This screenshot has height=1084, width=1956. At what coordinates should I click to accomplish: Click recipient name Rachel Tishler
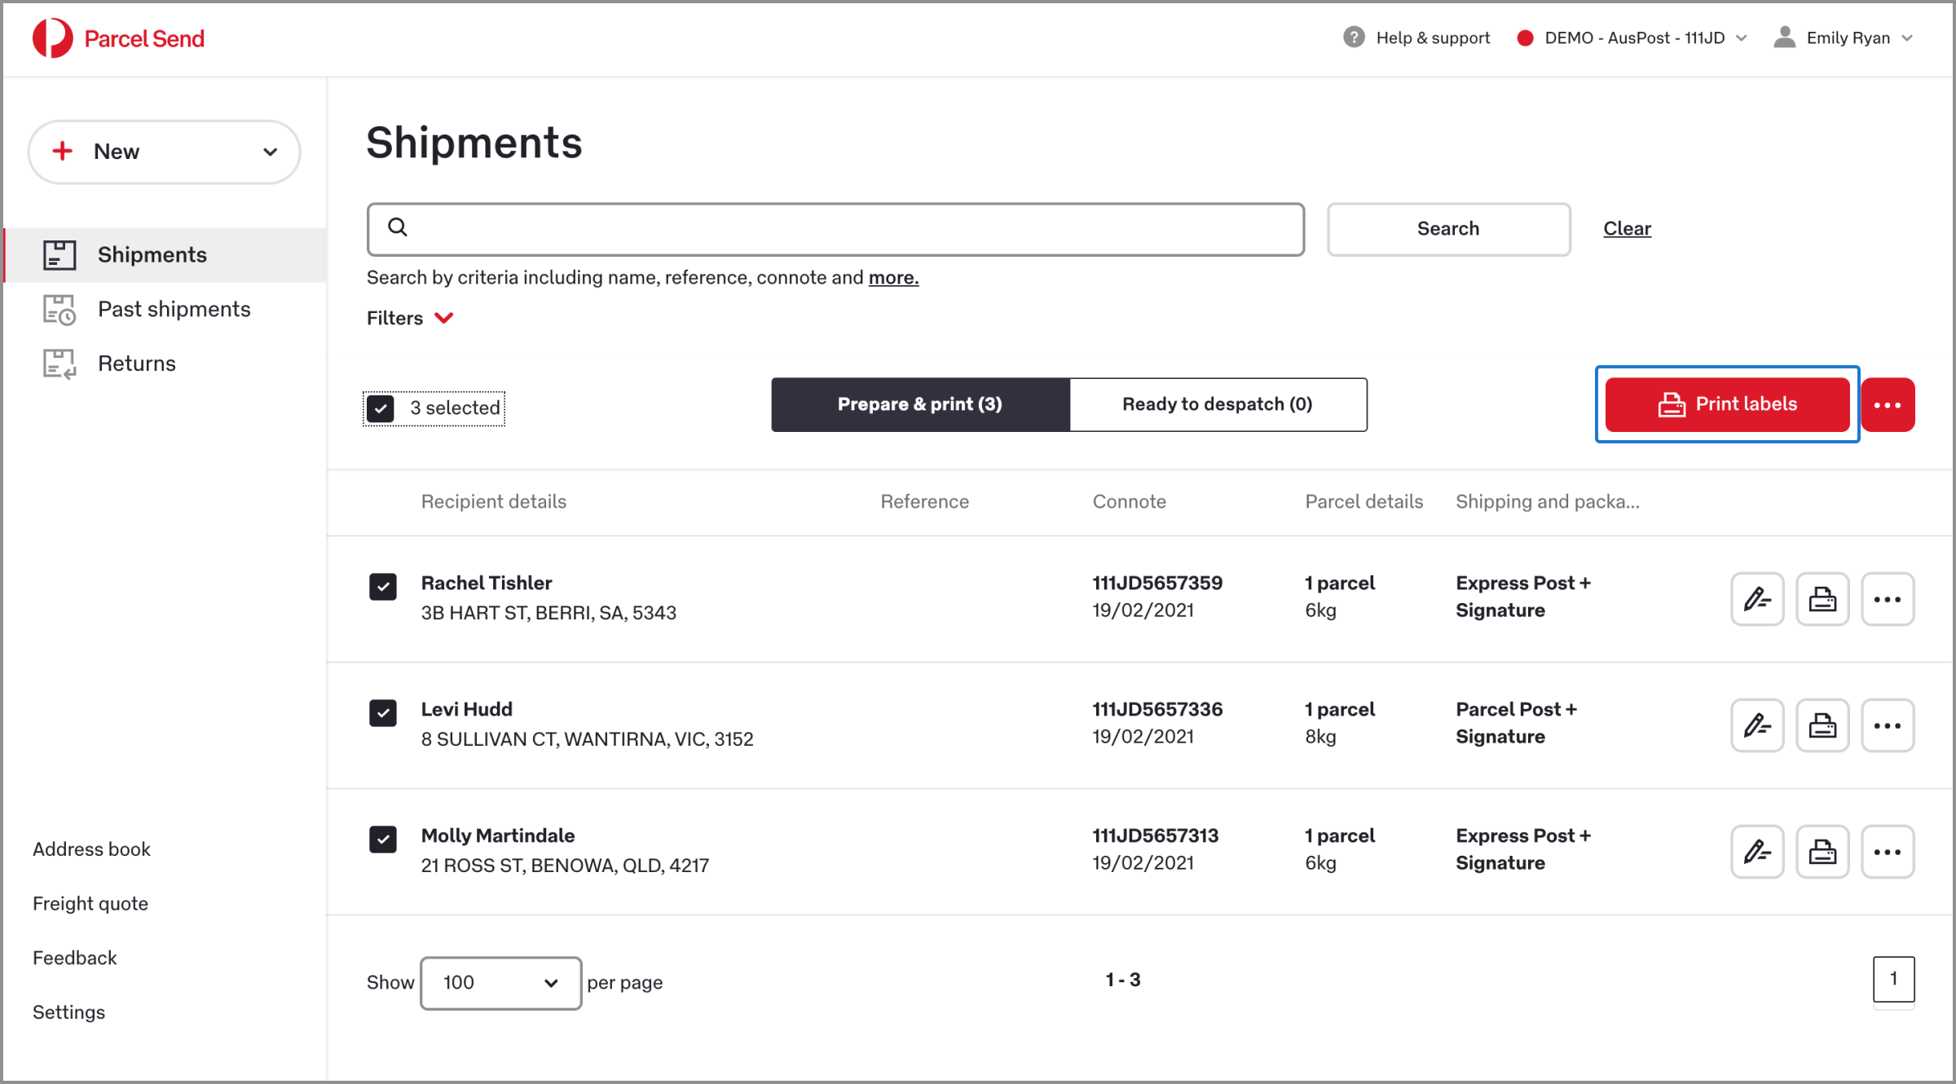(x=487, y=584)
